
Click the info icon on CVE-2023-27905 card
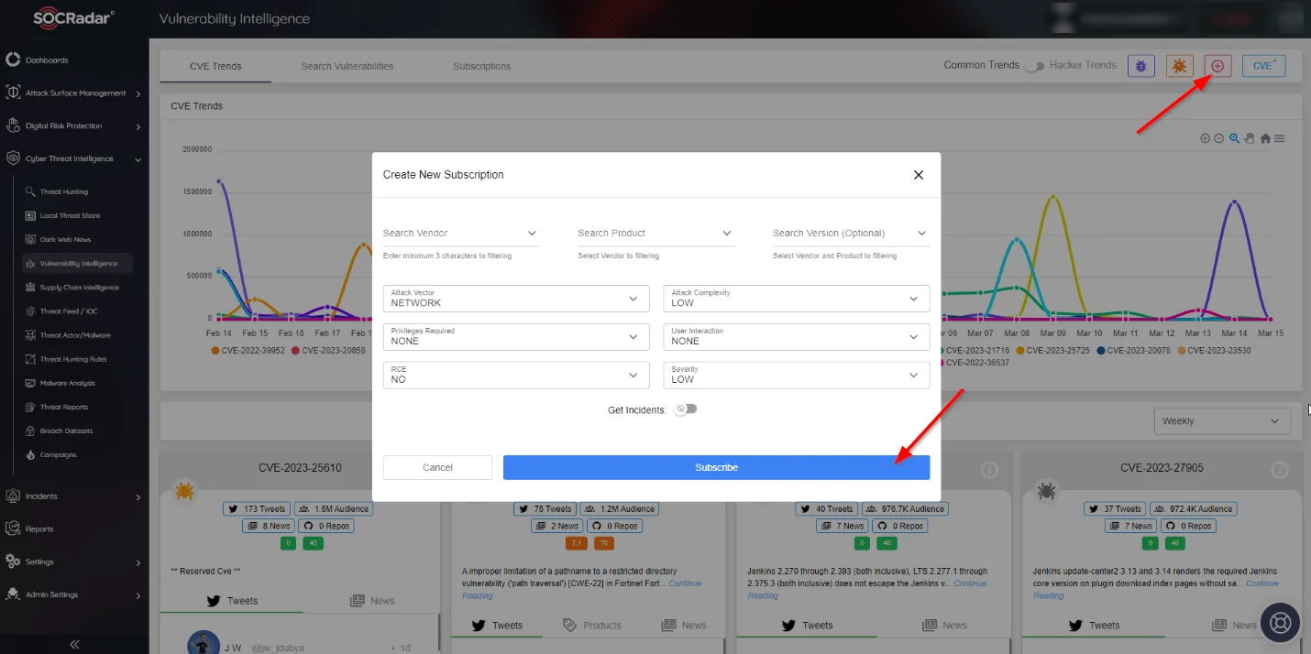(1280, 470)
